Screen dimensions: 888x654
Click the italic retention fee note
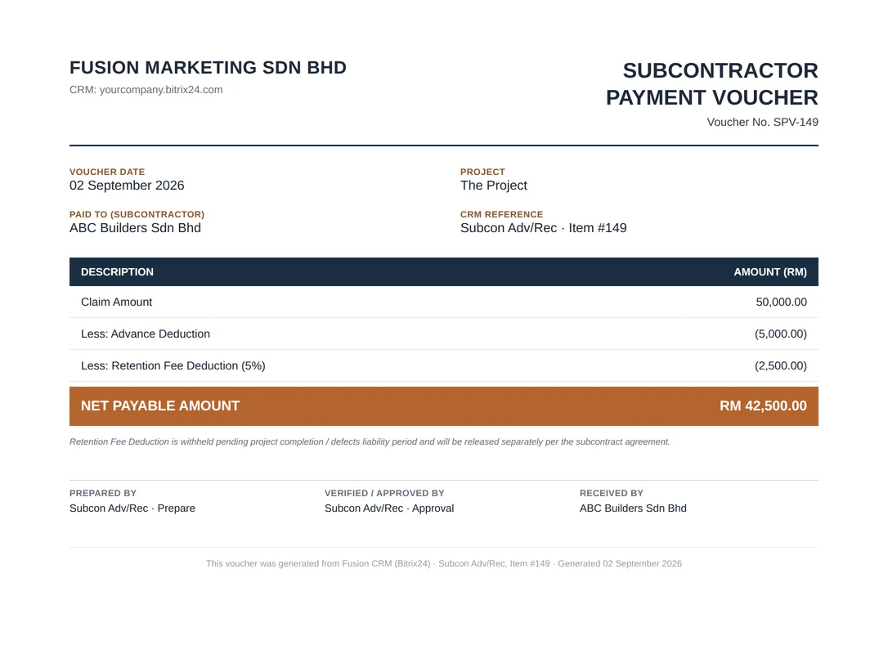[x=370, y=441]
